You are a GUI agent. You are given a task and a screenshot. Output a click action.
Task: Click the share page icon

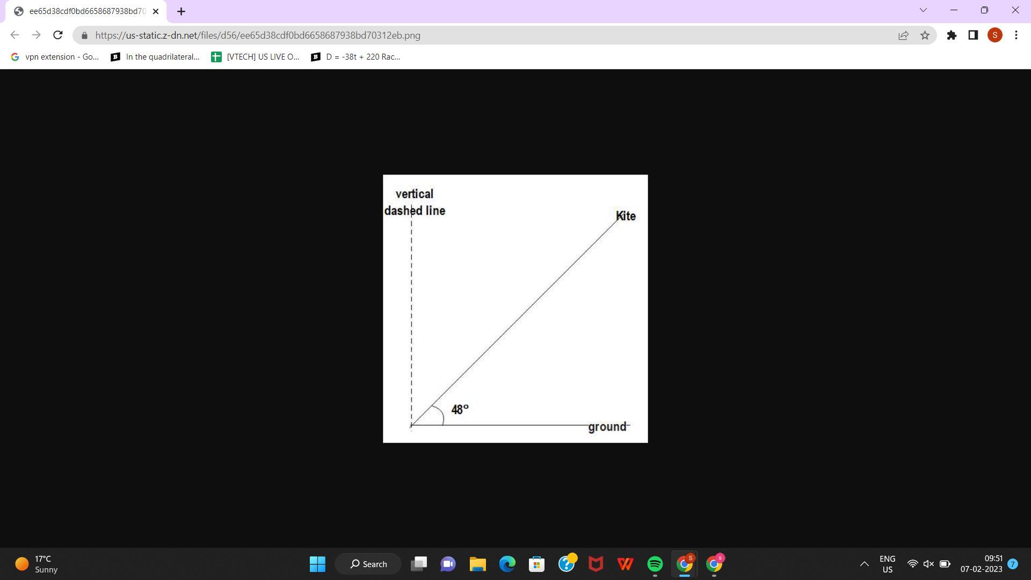pos(903,35)
